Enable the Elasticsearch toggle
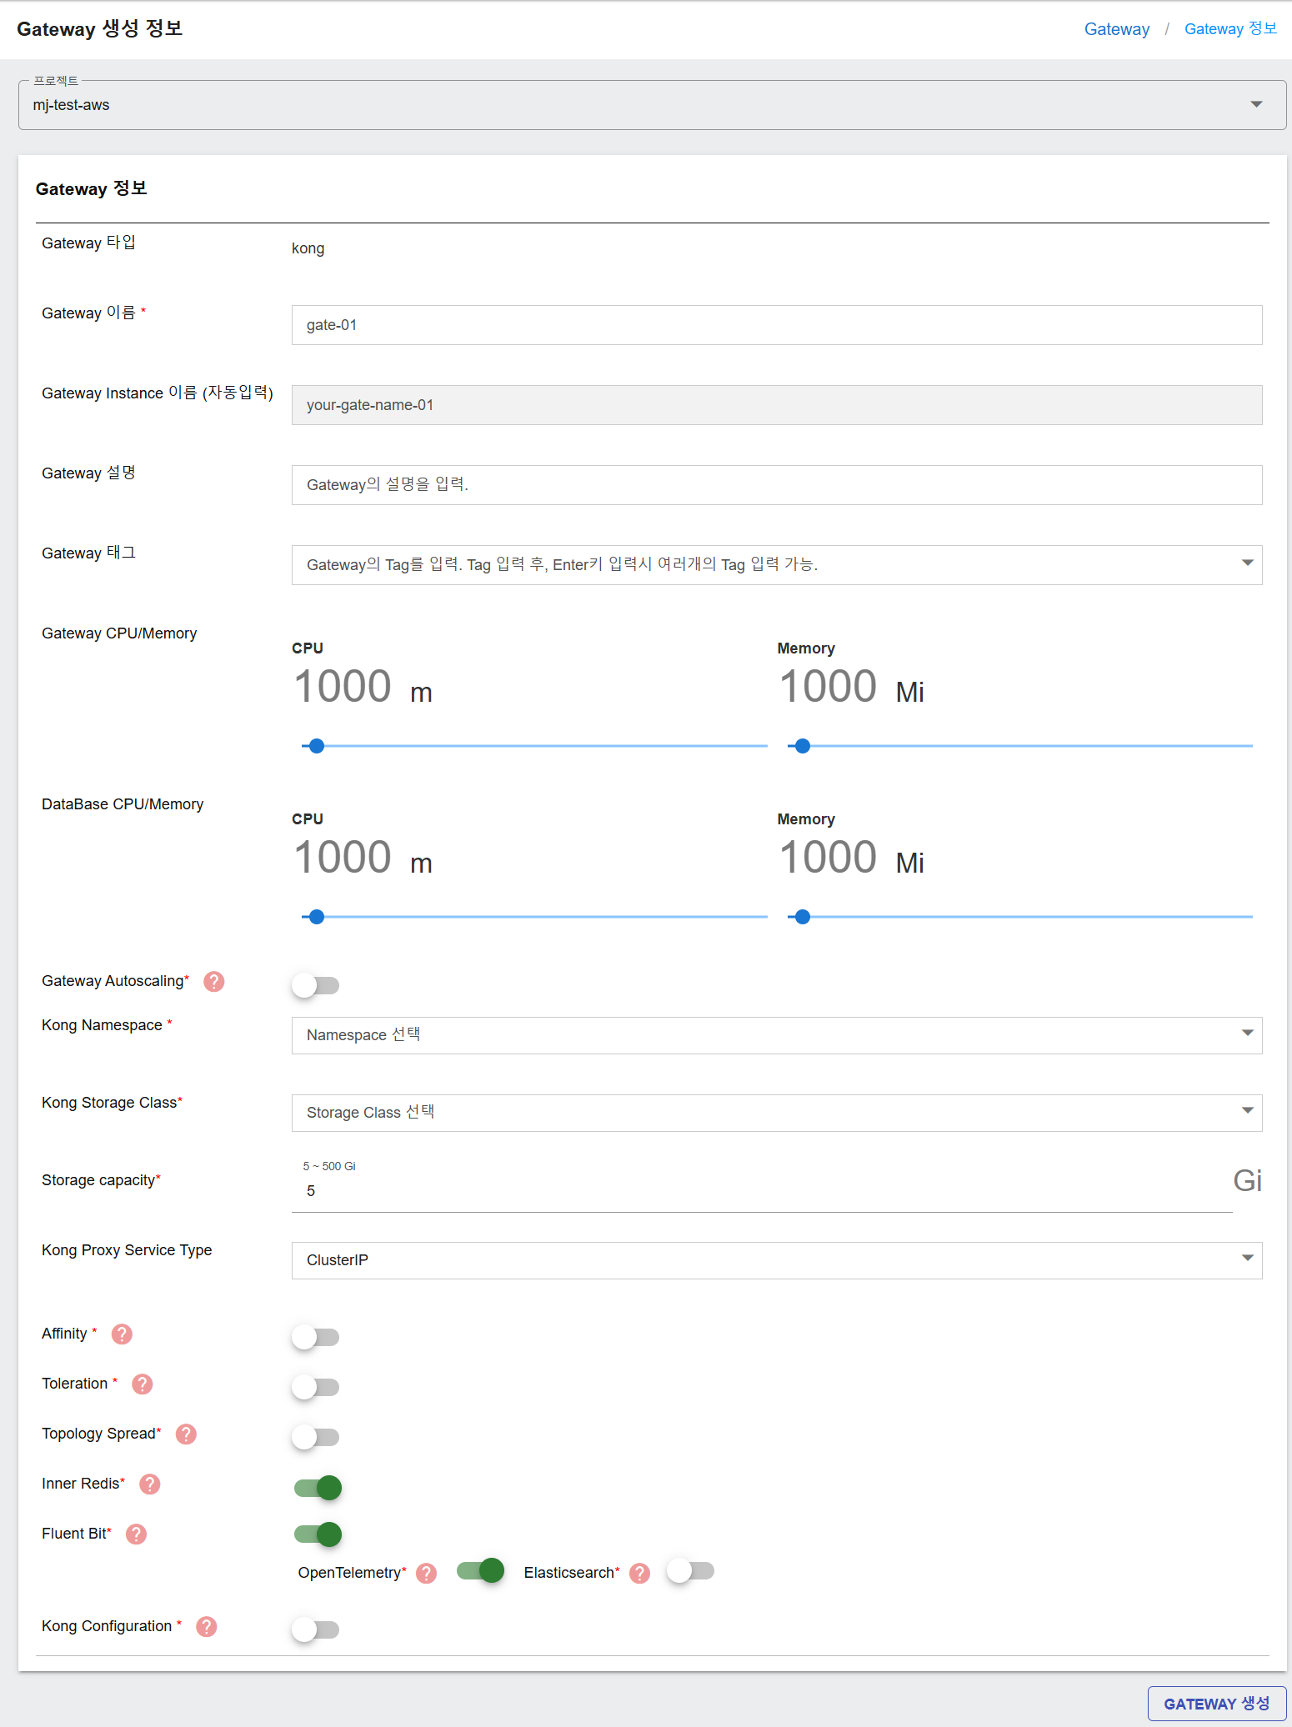This screenshot has width=1292, height=1727. [690, 1571]
